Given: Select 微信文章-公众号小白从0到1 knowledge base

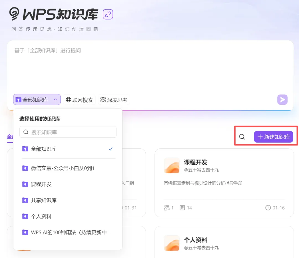Looking at the screenshot, I should click(68, 168).
